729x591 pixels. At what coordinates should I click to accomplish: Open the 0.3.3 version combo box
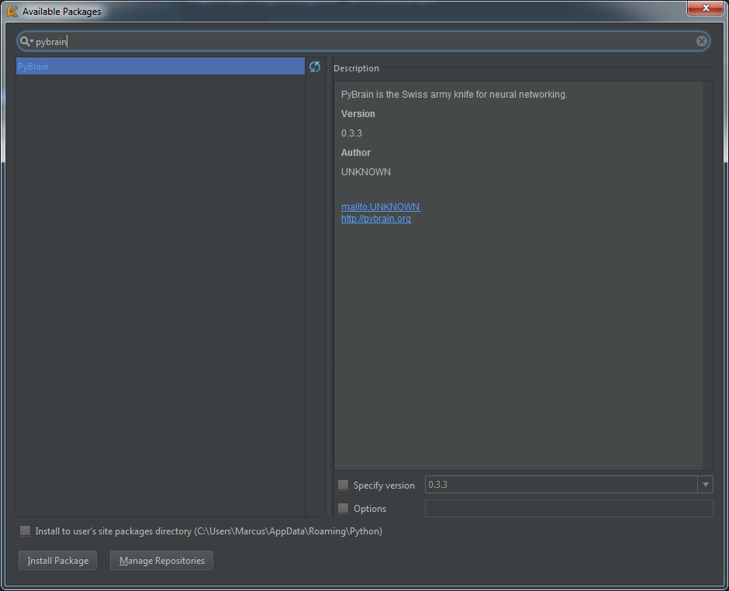pyautogui.click(x=561, y=485)
